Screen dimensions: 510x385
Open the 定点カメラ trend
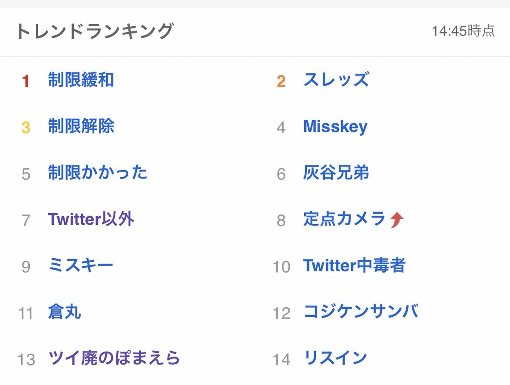tap(344, 219)
